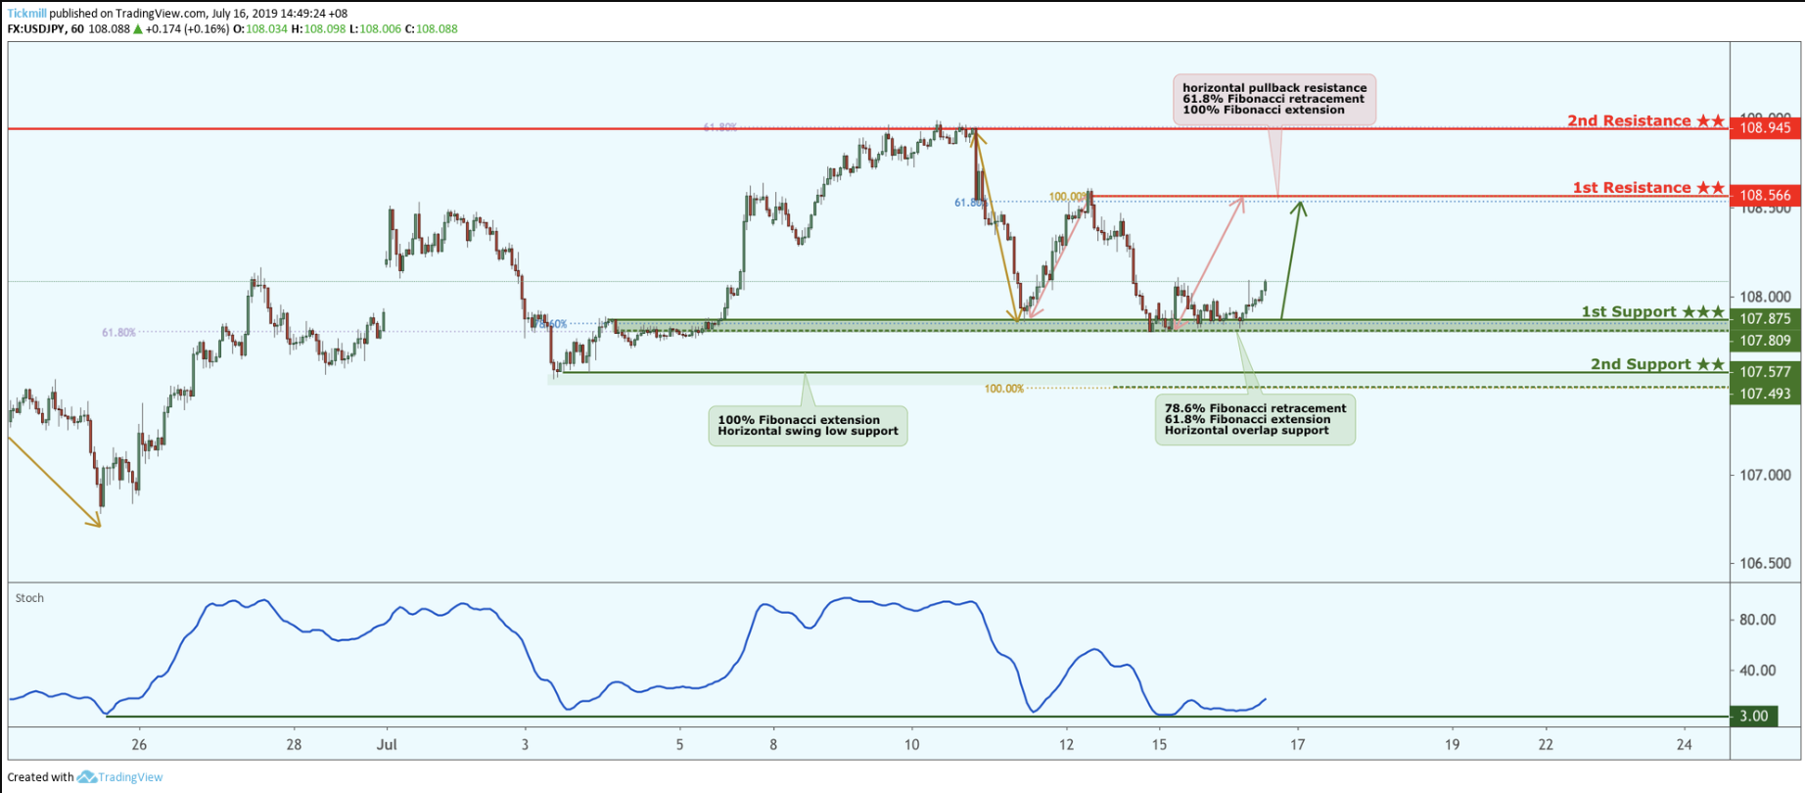Click the Tickmill publisher name

pos(26,14)
